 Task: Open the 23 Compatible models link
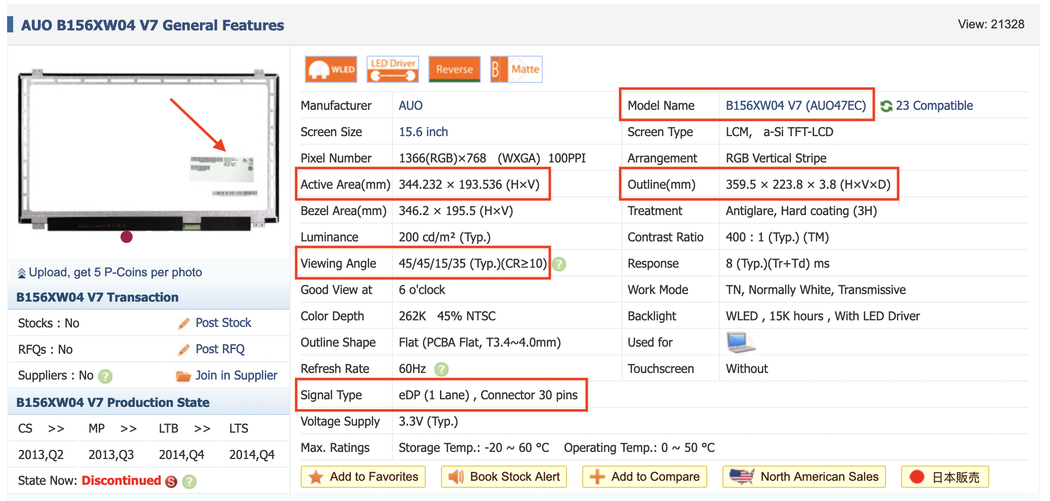(x=934, y=105)
